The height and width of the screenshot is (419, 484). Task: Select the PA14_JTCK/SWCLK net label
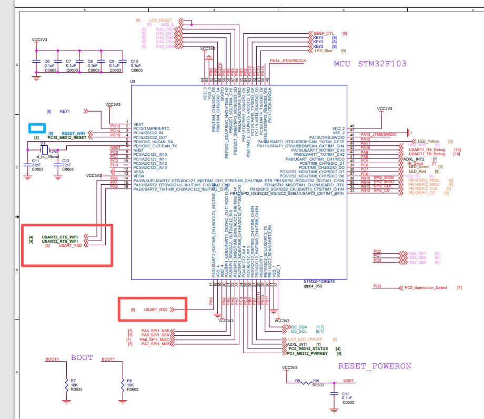pyautogui.click(x=288, y=61)
